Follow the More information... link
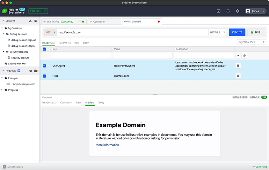 pos(108,145)
